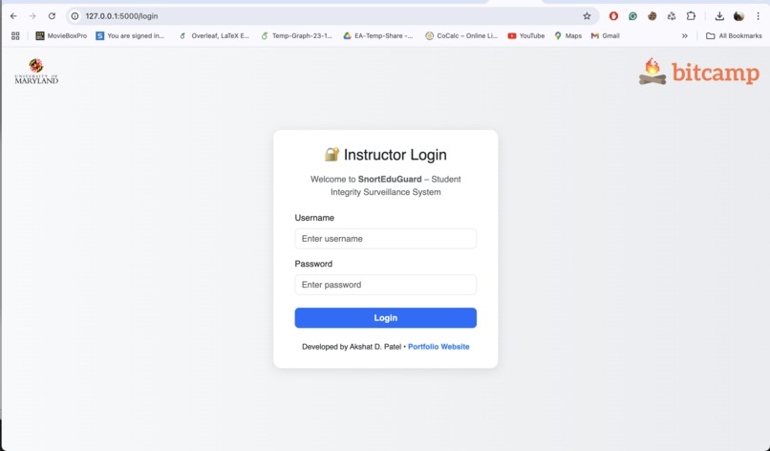770x451 pixels.
Task: Click the bitcamp logo
Action: (699, 72)
